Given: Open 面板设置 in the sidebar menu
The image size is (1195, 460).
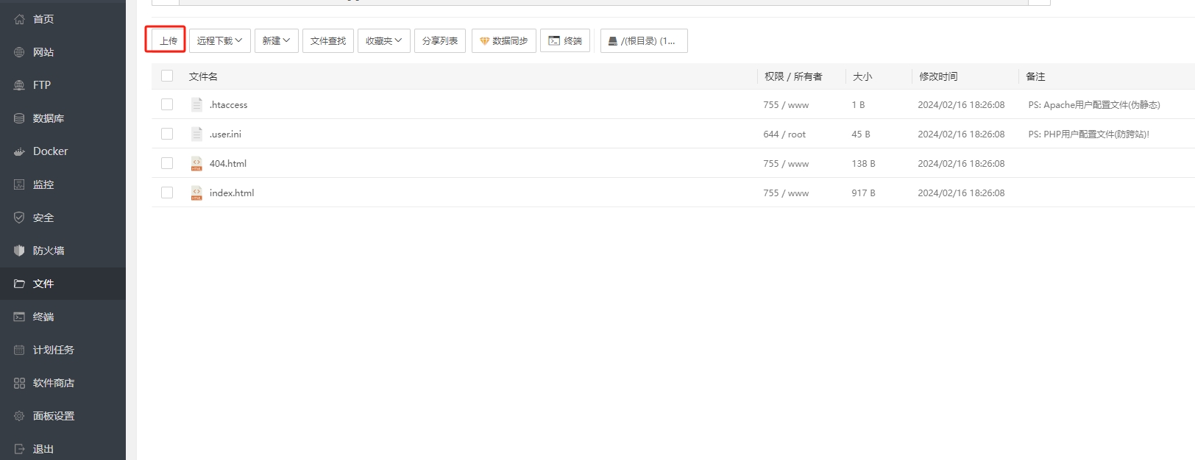Looking at the screenshot, I should [53, 416].
